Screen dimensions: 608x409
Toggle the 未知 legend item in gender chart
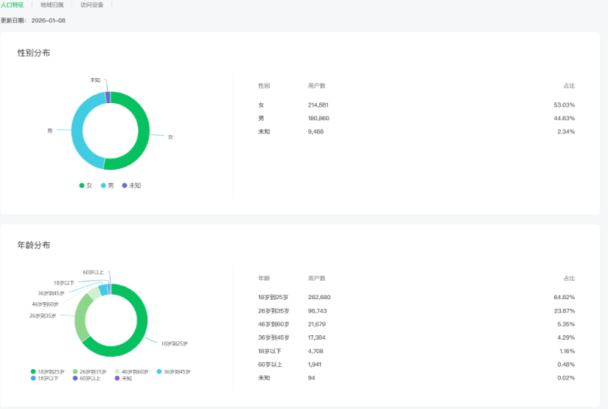click(131, 186)
